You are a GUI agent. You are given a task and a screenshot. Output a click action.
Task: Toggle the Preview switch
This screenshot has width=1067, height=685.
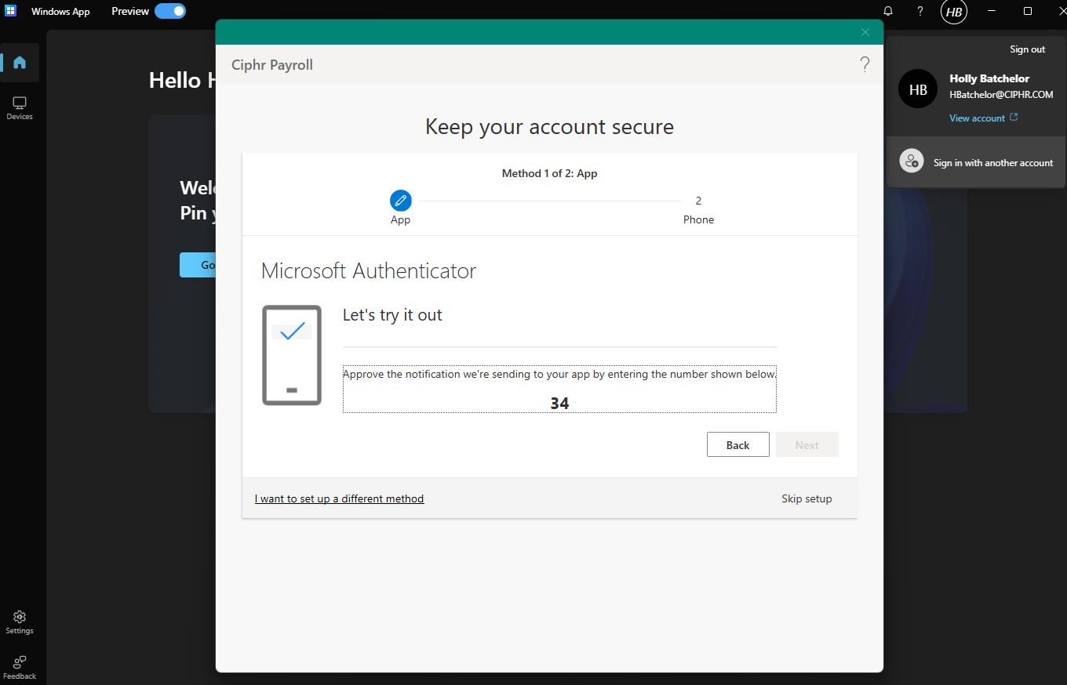tap(169, 11)
